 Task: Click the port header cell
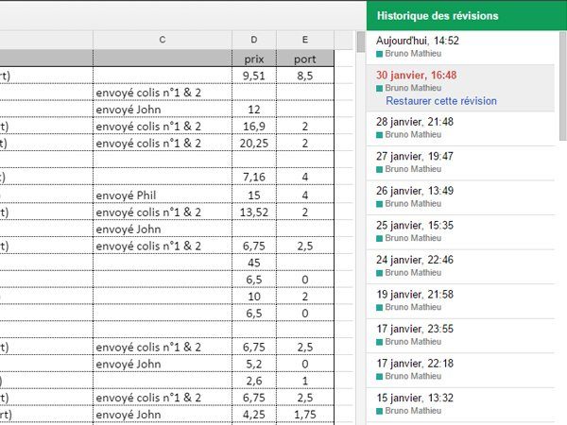pos(305,59)
